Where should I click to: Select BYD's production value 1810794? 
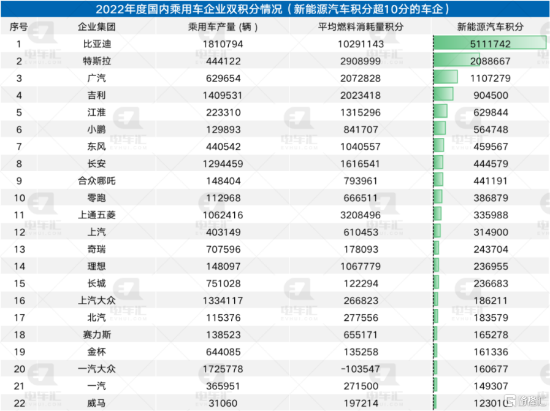[223, 44]
